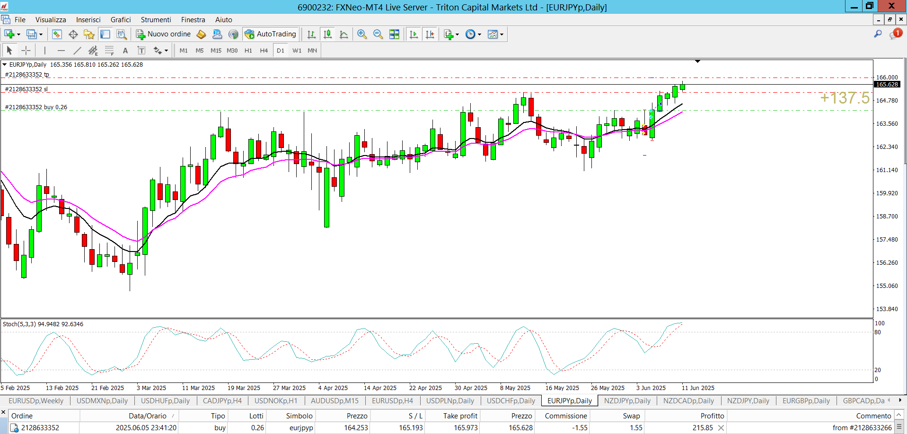Select the trendline drawing tool
907x434 pixels.
click(x=77, y=50)
